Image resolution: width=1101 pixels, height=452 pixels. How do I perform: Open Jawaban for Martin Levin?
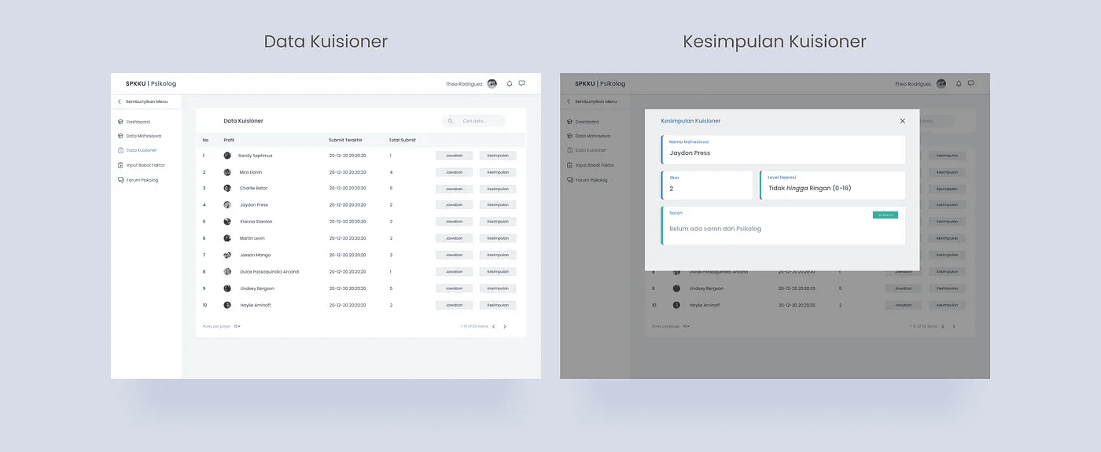coord(455,238)
